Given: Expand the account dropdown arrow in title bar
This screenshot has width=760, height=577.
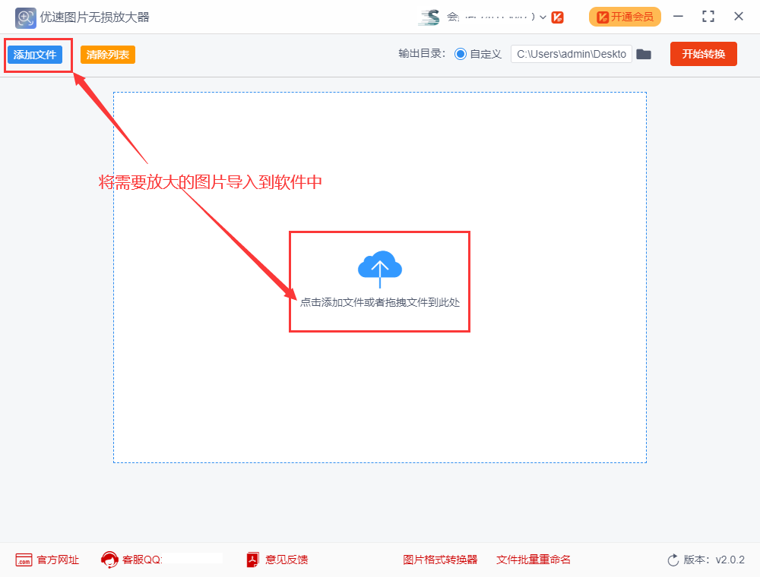Looking at the screenshot, I should coord(544,16).
